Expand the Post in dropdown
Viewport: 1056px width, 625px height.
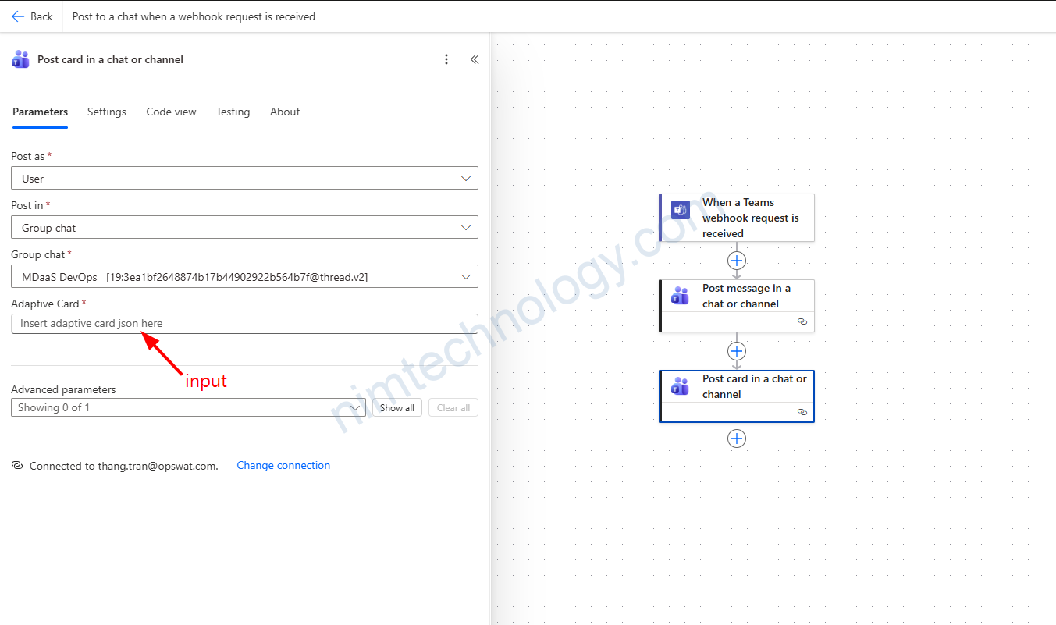click(x=244, y=228)
